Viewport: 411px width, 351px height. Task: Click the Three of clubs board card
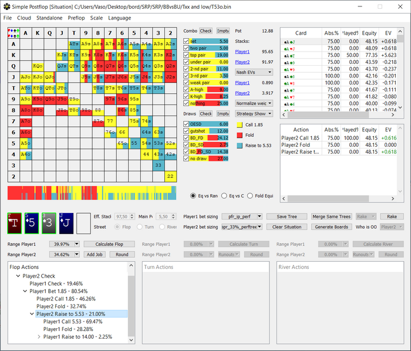(x=49, y=223)
